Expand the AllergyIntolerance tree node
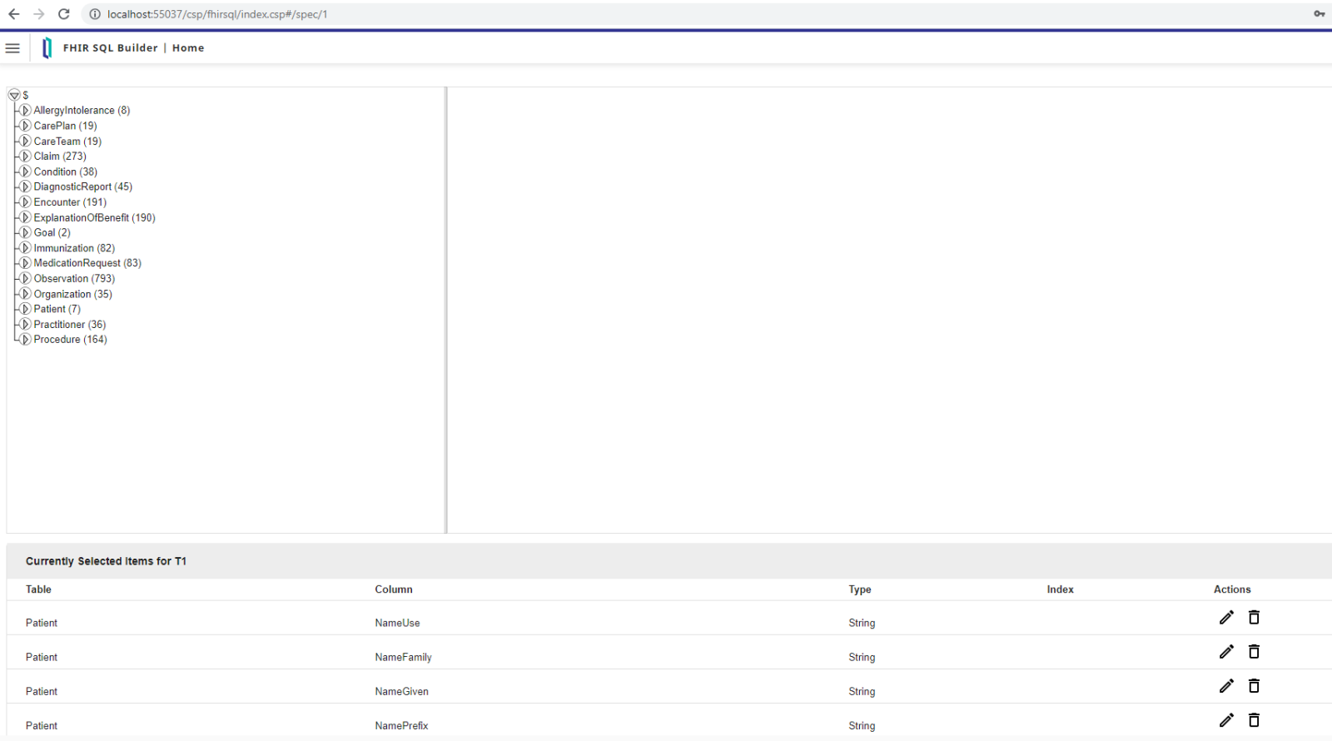 click(x=26, y=111)
